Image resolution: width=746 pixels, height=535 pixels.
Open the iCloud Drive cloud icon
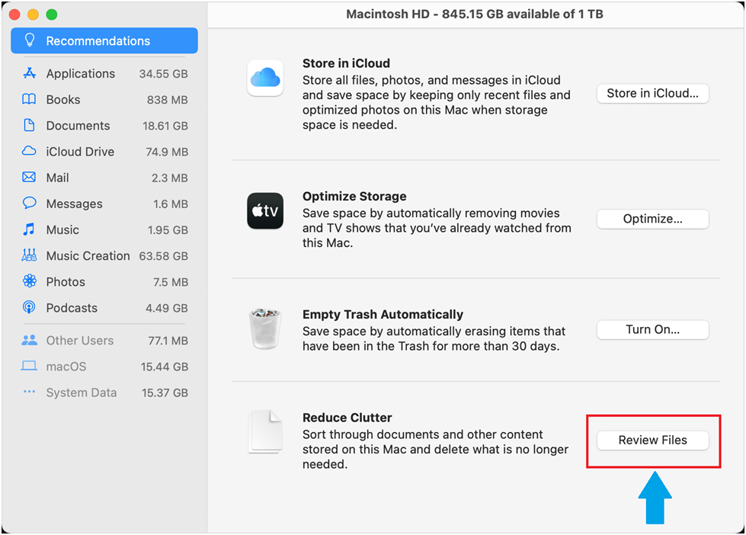29,152
